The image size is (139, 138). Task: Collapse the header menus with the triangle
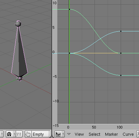[x=69, y=134]
